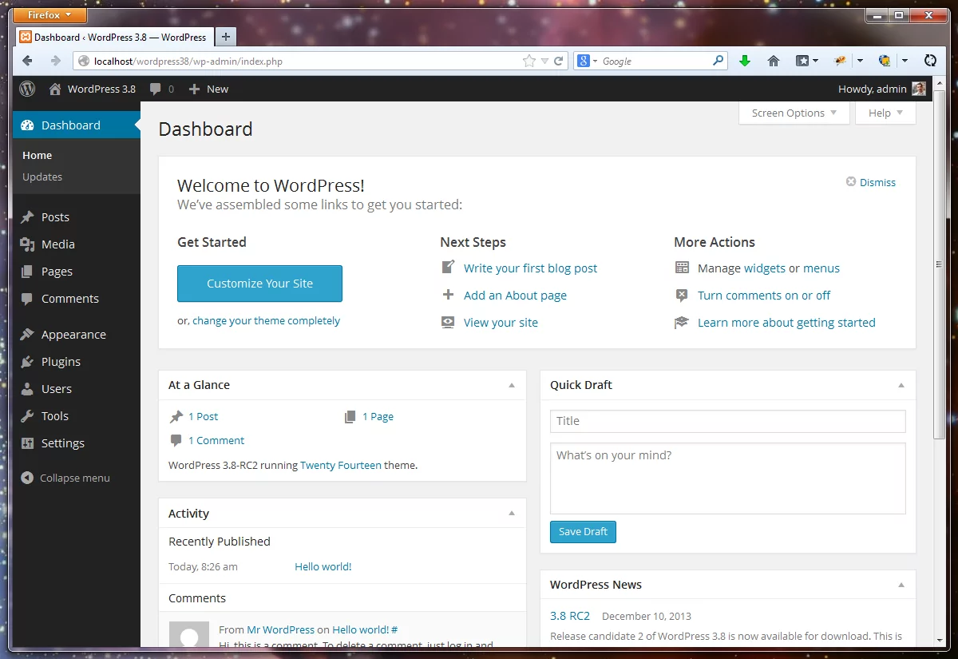Image resolution: width=958 pixels, height=659 pixels.
Task: Open the Home submenu item
Action: point(38,156)
